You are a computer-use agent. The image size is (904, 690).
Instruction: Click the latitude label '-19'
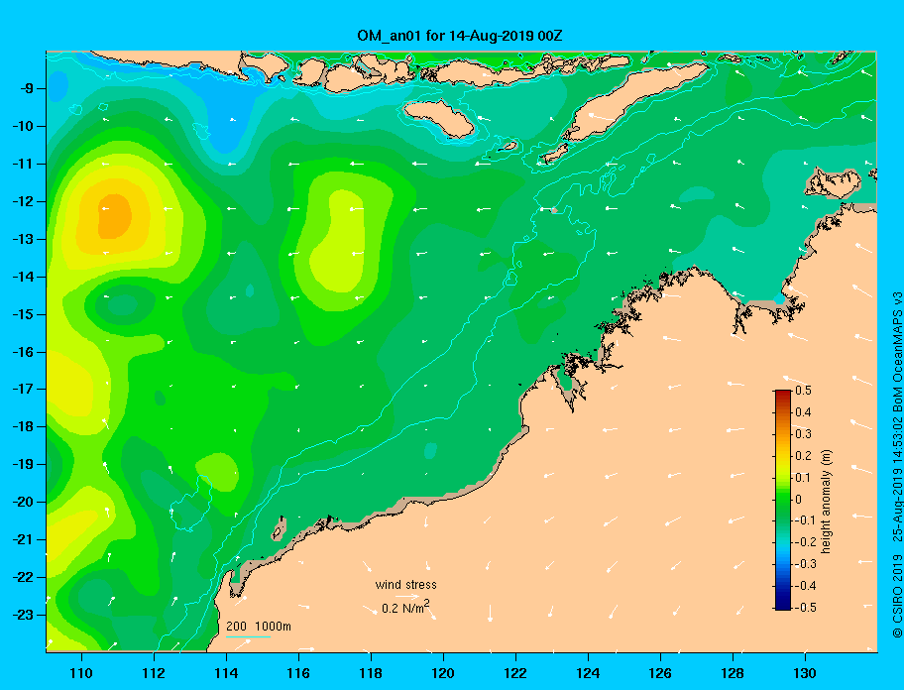tap(23, 464)
